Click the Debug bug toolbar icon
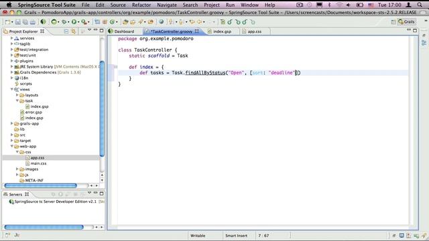 coord(64,22)
